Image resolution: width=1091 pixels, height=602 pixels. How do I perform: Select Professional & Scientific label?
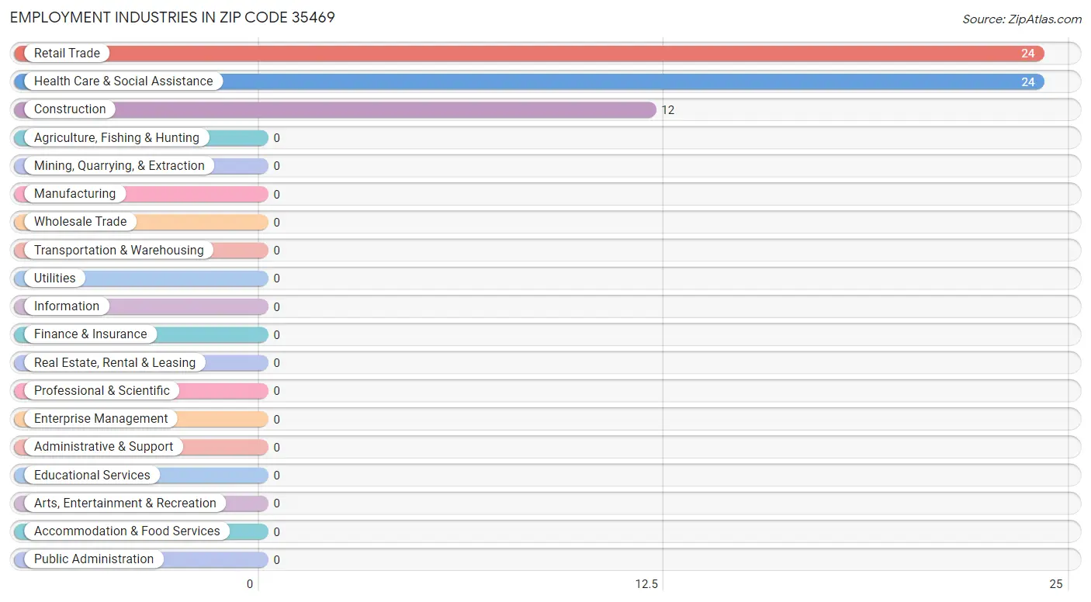point(102,390)
